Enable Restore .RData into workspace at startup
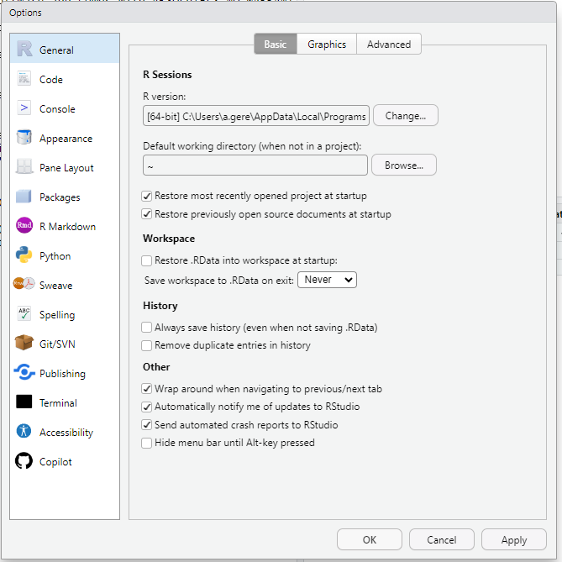Screen dimensions: 562x562 click(147, 261)
